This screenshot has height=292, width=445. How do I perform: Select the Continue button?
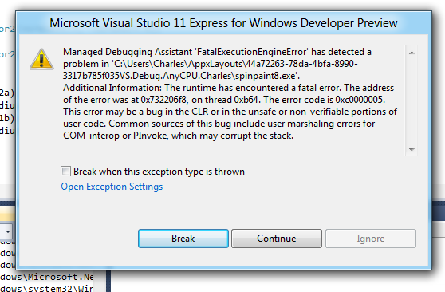pos(277,239)
